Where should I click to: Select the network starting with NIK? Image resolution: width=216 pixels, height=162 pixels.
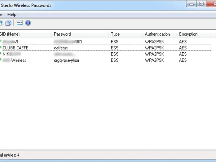click(x=12, y=54)
